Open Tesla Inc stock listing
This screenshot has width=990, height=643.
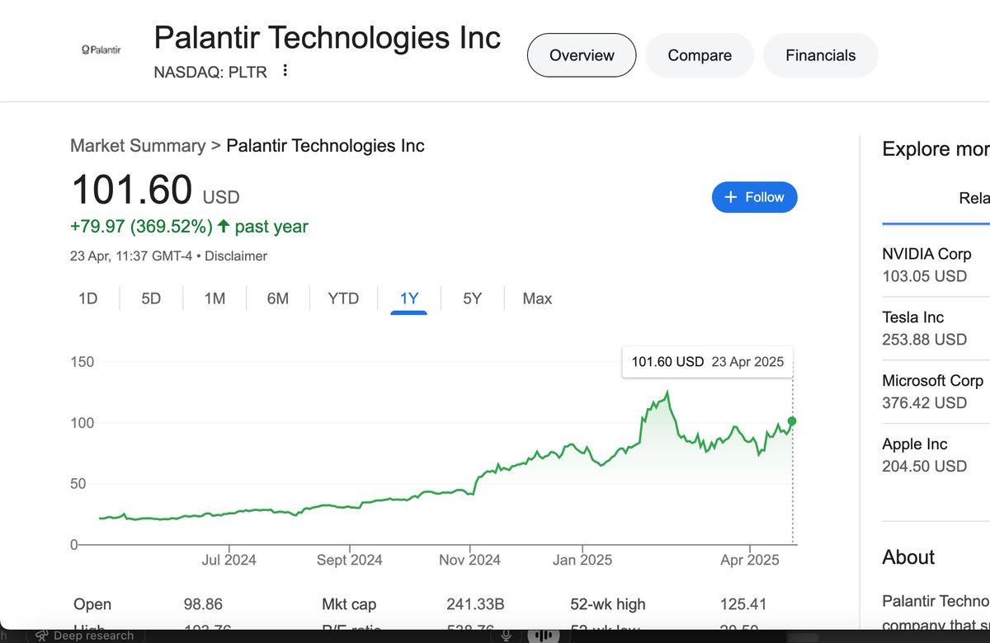click(x=913, y=327)
